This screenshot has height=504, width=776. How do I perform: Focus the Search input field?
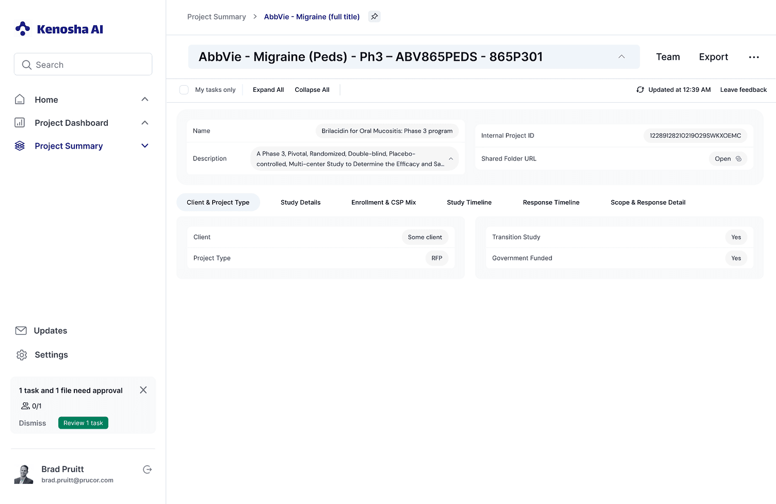pos(83,64)
